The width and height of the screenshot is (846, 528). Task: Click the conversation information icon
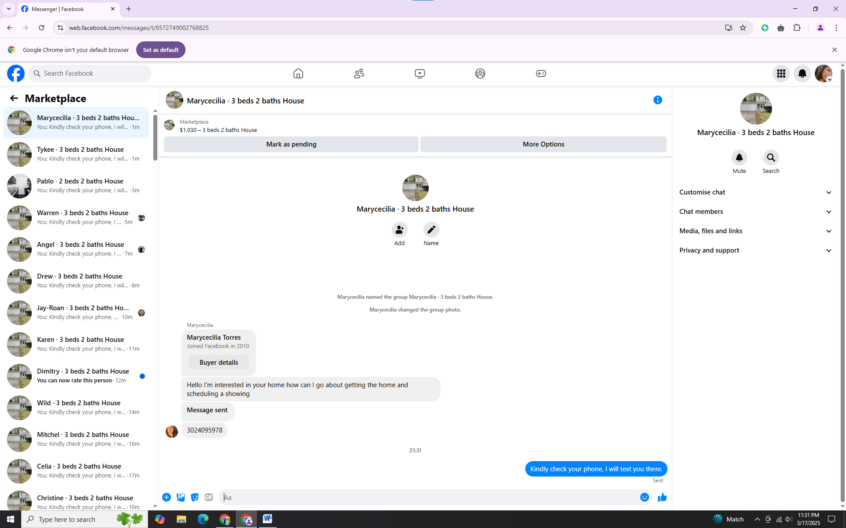pyautogui.click(x=658, y=100)
